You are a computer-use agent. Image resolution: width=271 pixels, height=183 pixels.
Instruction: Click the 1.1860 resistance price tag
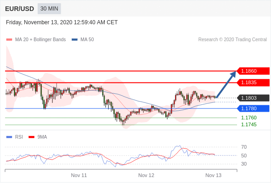[x=253, y=71]
